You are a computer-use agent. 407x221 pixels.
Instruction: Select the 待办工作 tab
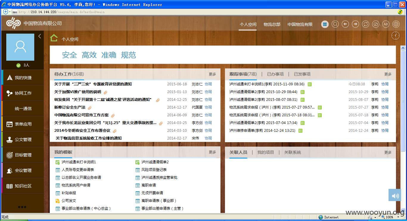point(69,74)
